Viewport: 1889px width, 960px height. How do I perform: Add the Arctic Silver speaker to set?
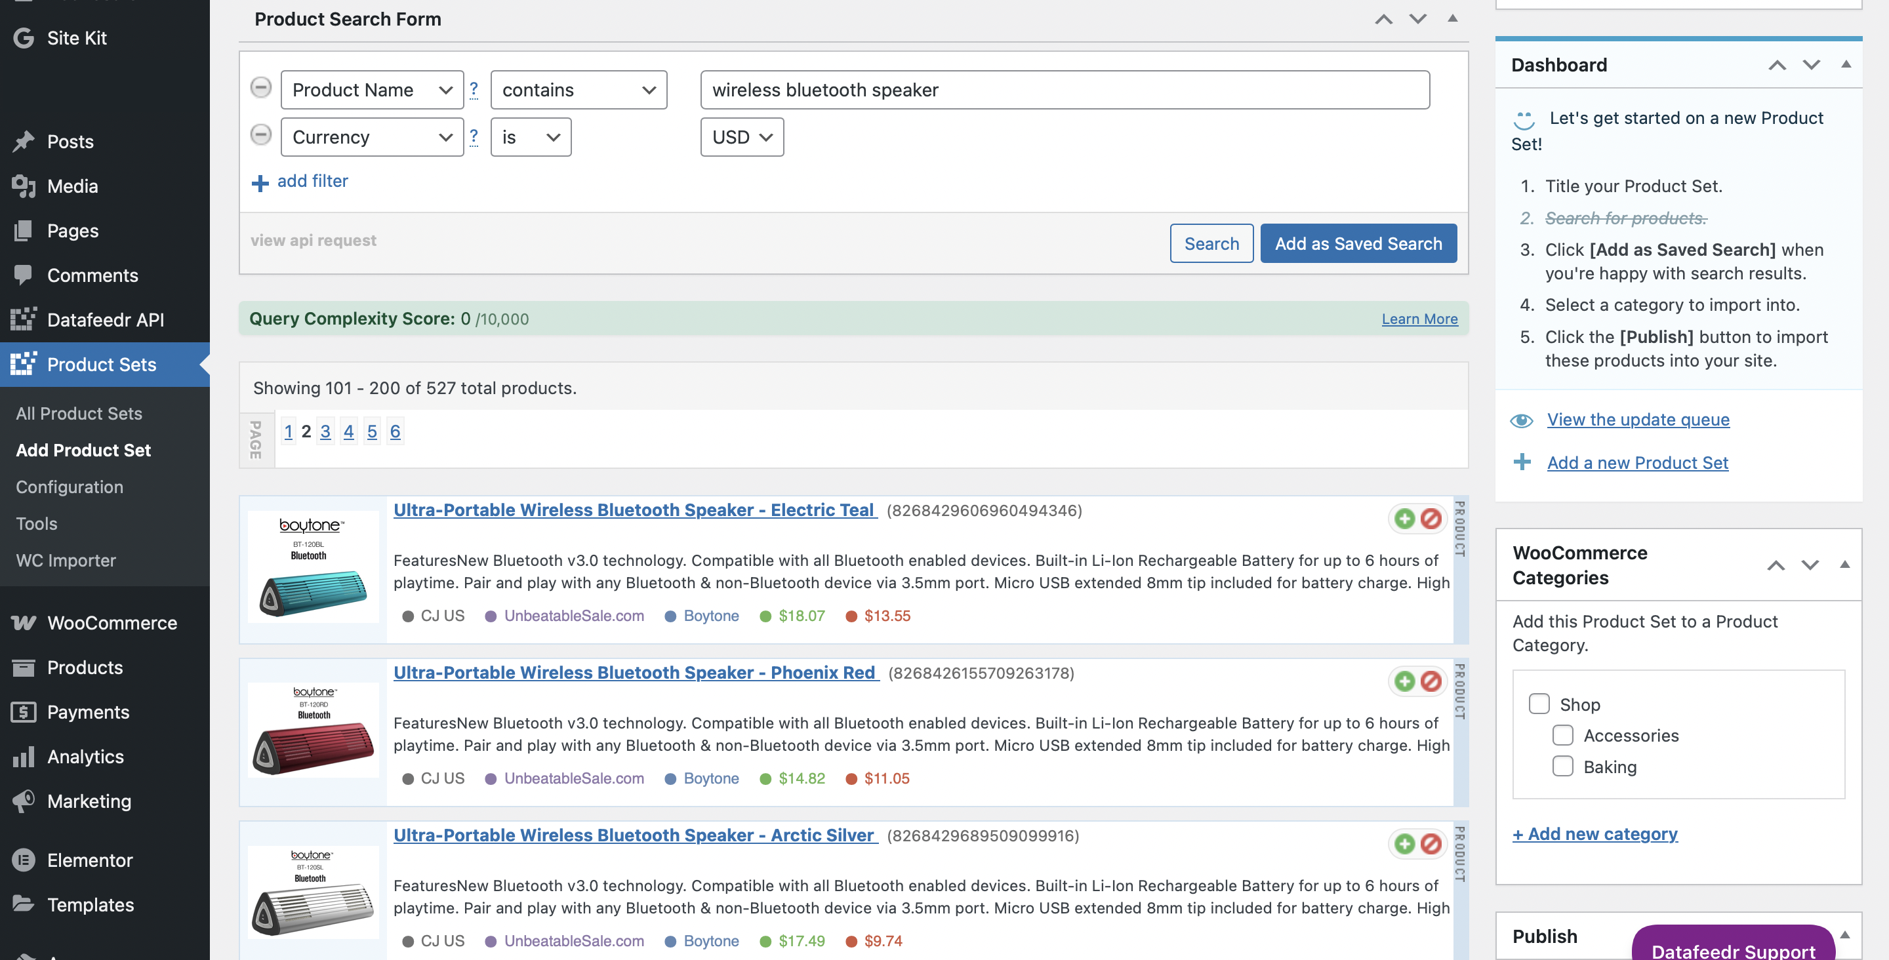pos(1404,844)
